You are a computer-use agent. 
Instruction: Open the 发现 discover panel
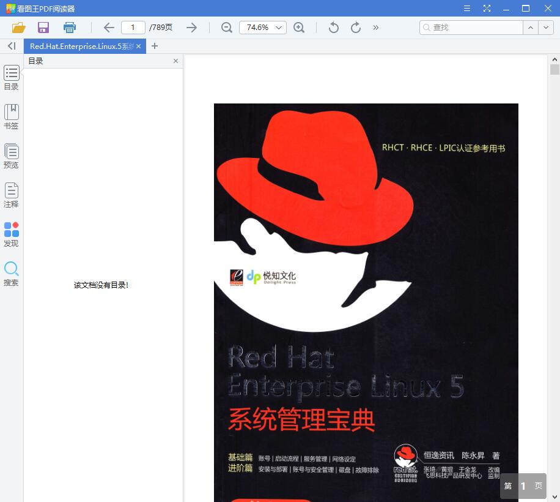(12, 234)
